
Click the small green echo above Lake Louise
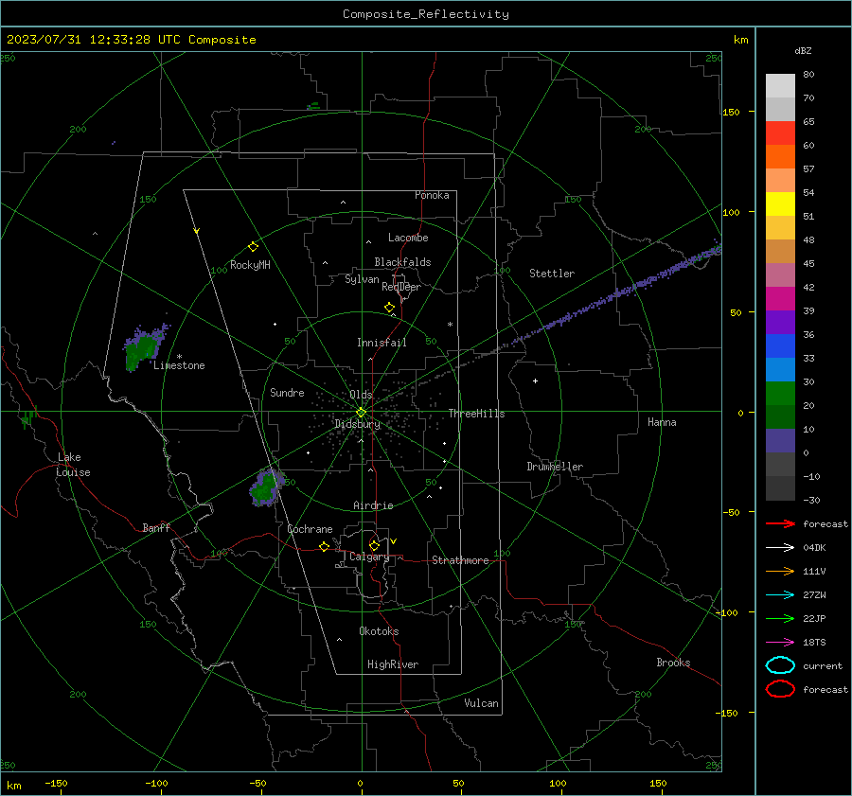pyautogui.click(x=28, y=417)
